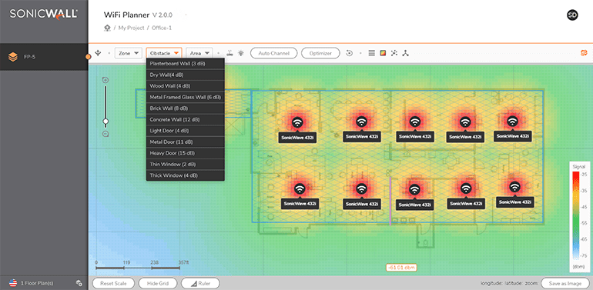Click the zoom out minus icon
The height and width of the screenshot is (290, 593).
106,134
